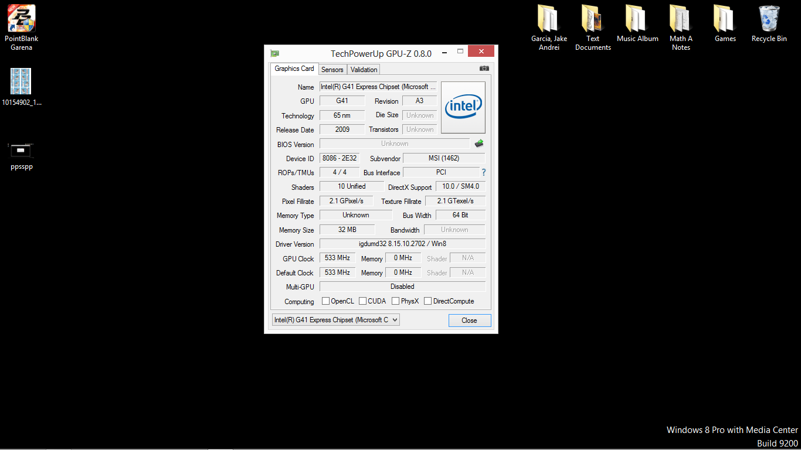Click the screenshot camera icon in GPU-Z
This screenshot has height=450, width=801.
click(x=484, y=69)
